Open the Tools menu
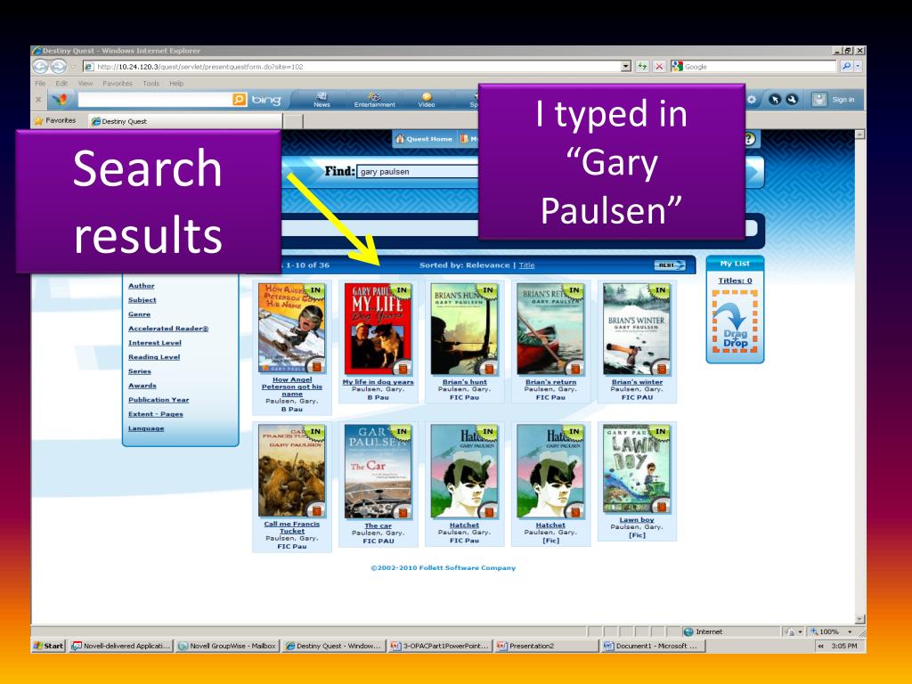 tap(151, 83)
